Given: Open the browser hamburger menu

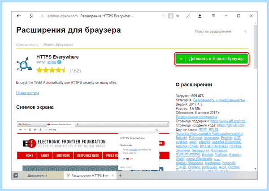Looking at the screenshot, I should click(213, 16).
